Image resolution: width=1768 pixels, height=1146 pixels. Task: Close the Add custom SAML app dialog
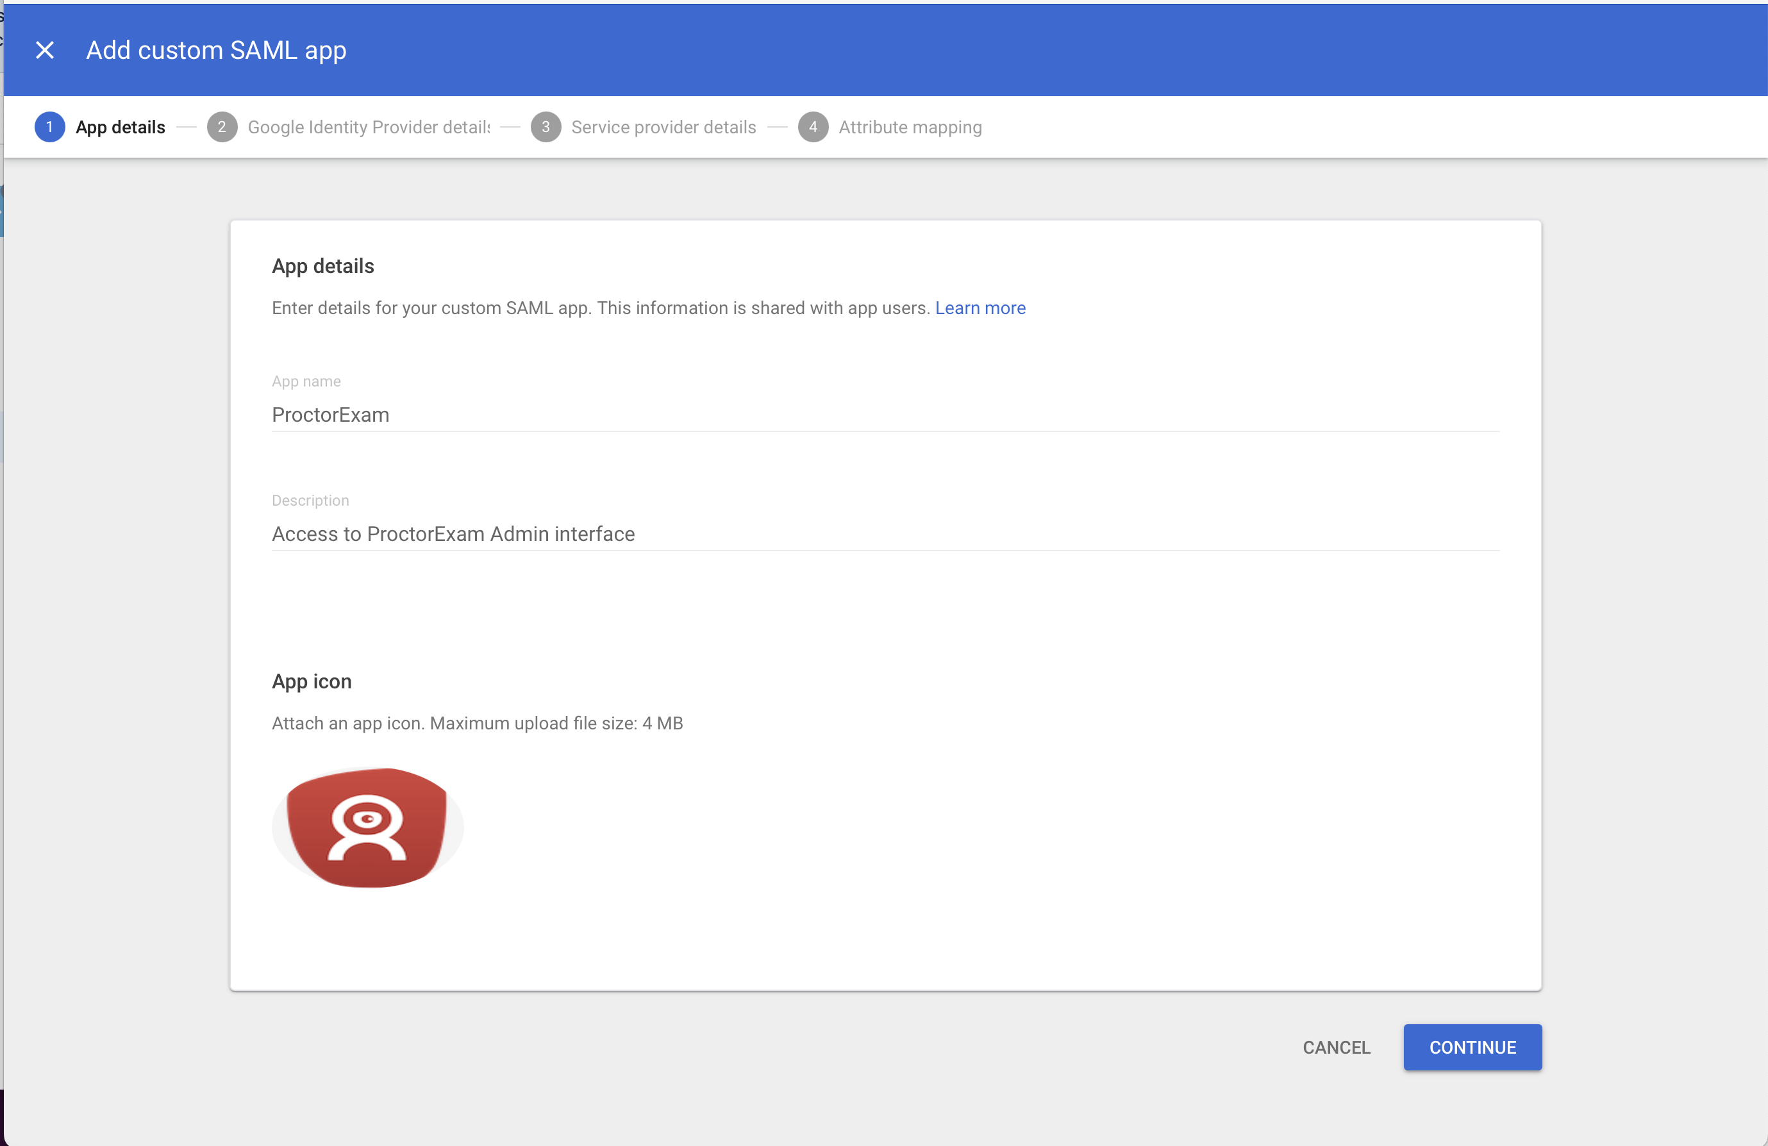point(46,50)
